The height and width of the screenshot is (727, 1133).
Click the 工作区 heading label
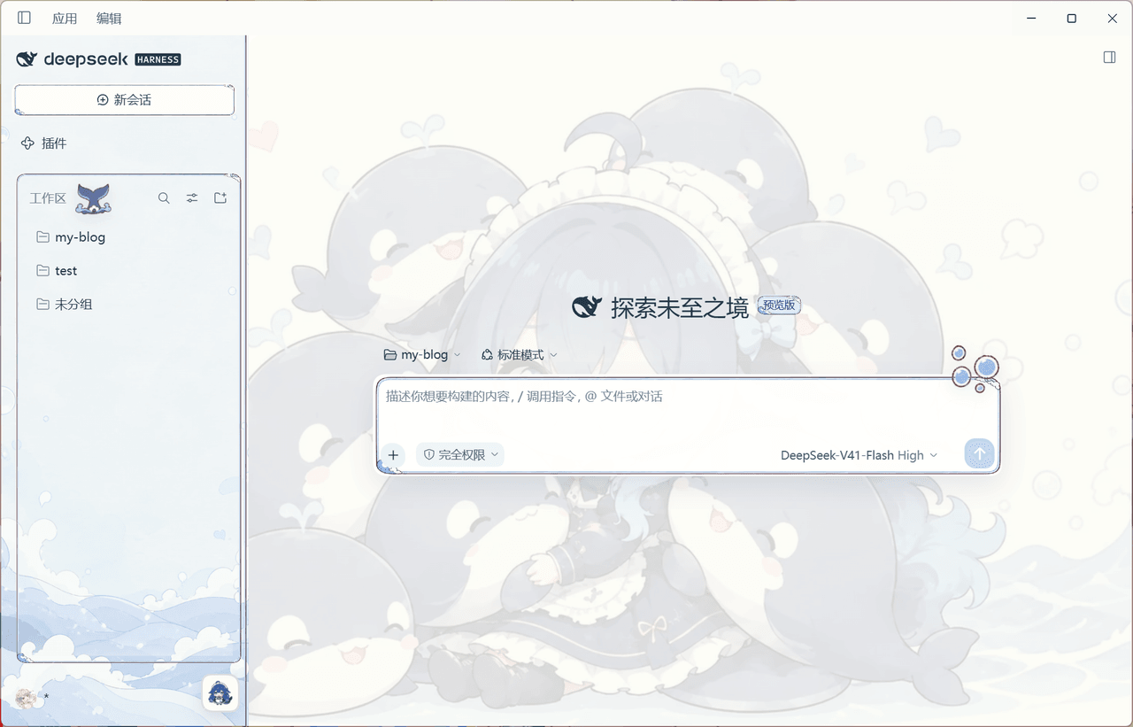(48, 198)
